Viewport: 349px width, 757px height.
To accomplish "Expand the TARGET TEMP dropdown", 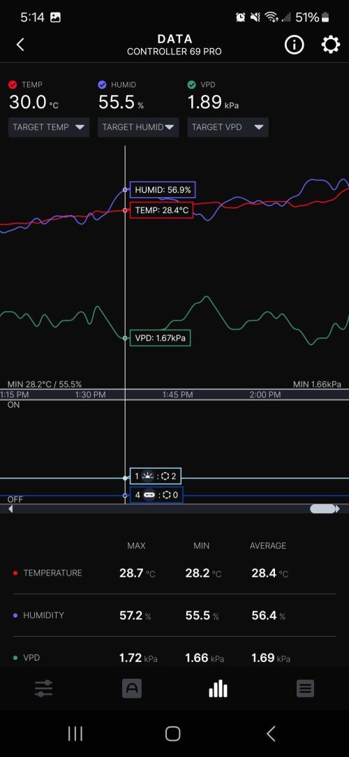I will pyautogui.click(x=49, y=128).
